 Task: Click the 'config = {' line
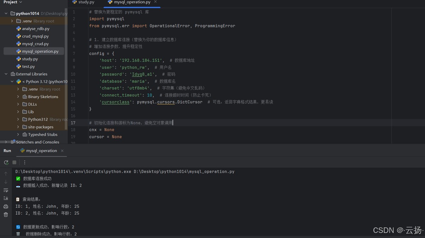(102, 54)
